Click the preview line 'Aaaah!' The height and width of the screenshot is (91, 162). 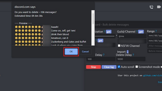[x=55, y=27]
